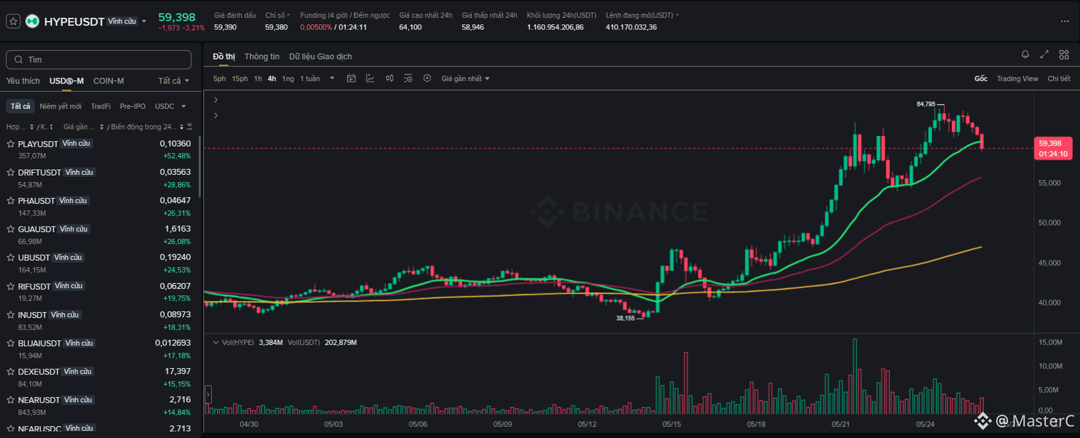Image resolution: width=1080 pixels, height=438 pixels.
Task: Select the Đồ thị chart tab
Action: tap(224, 57)
